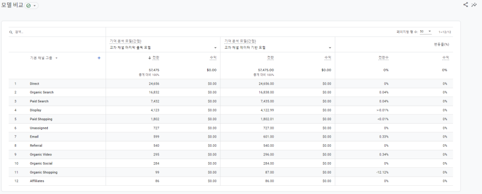Select the Organic Social channel row
The height and width of the screenshot is (194, 482).
click(x=231, y=163)
